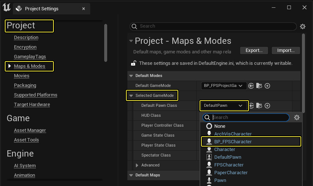Open the Default GameMode dropdown
The width and height of the screenshot is (313, 186).
(224, 85)
